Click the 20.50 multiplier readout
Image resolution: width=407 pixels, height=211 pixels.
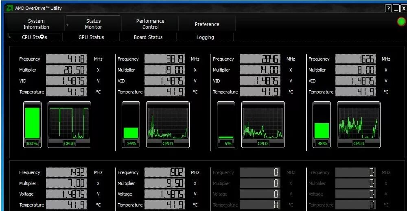point(66,70)
